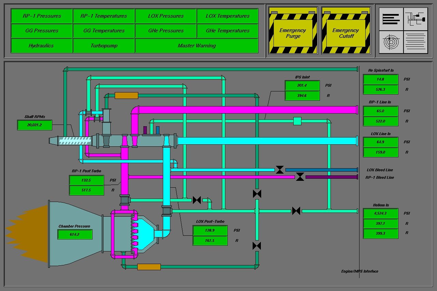
Task: Select LOX Line In temperature 159.0
Action: coord(381,152)
